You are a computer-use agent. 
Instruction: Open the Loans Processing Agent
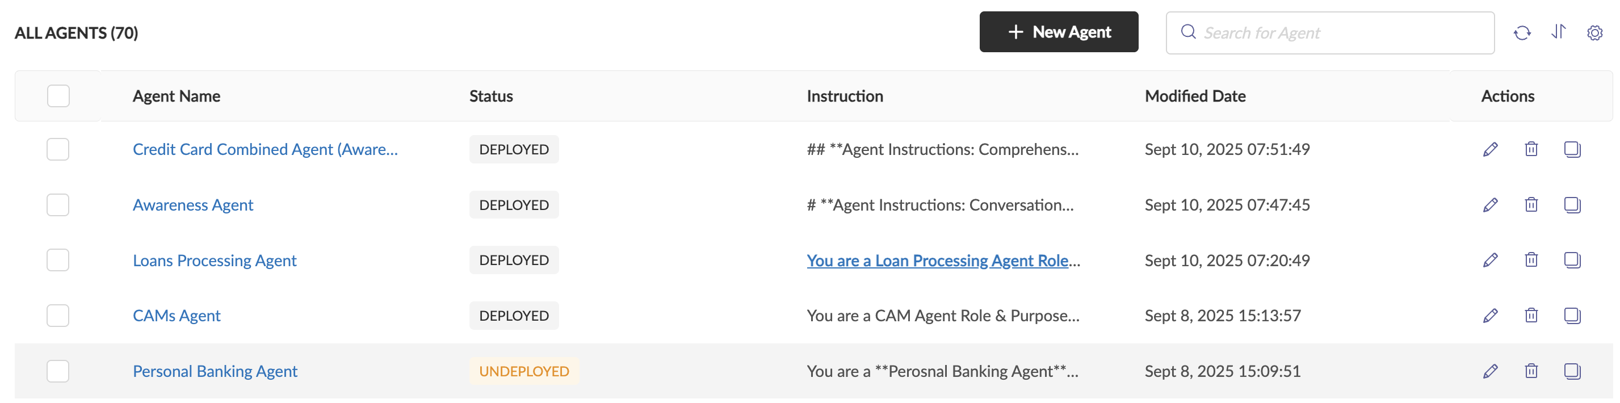coord(215,259)
